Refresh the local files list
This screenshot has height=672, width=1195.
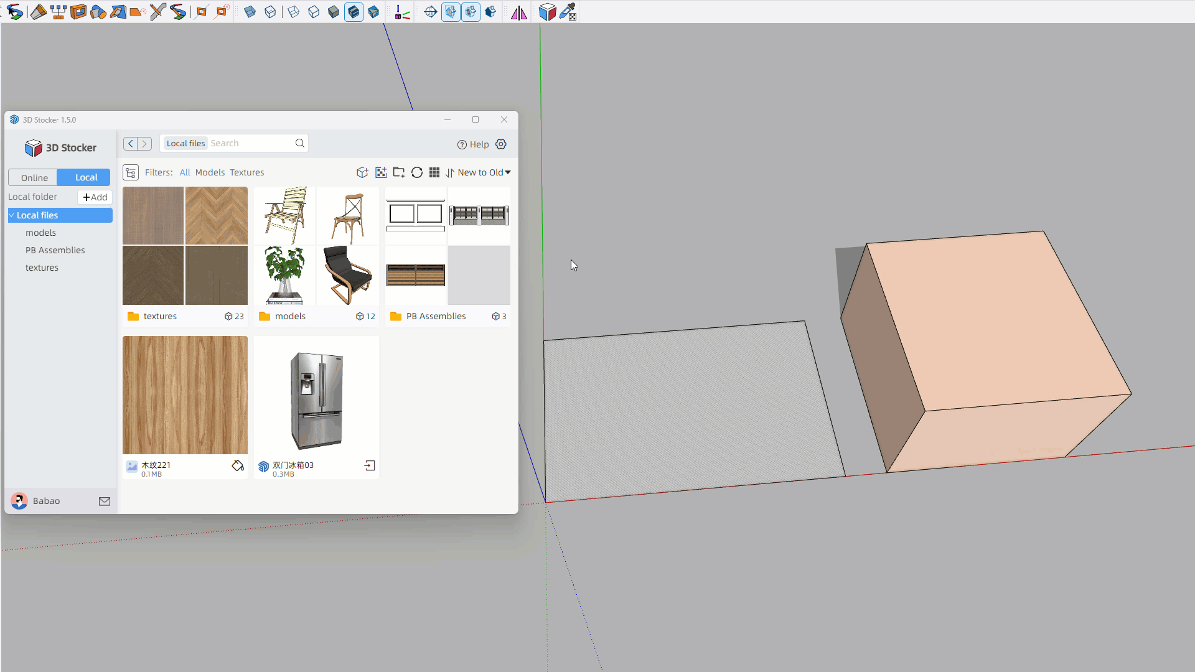(417, 172)
